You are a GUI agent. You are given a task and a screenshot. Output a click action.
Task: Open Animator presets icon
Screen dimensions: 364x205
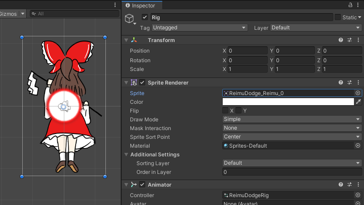point(350,184)
